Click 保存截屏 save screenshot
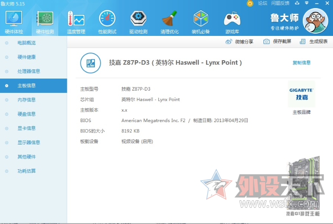 tap(277, 42)
